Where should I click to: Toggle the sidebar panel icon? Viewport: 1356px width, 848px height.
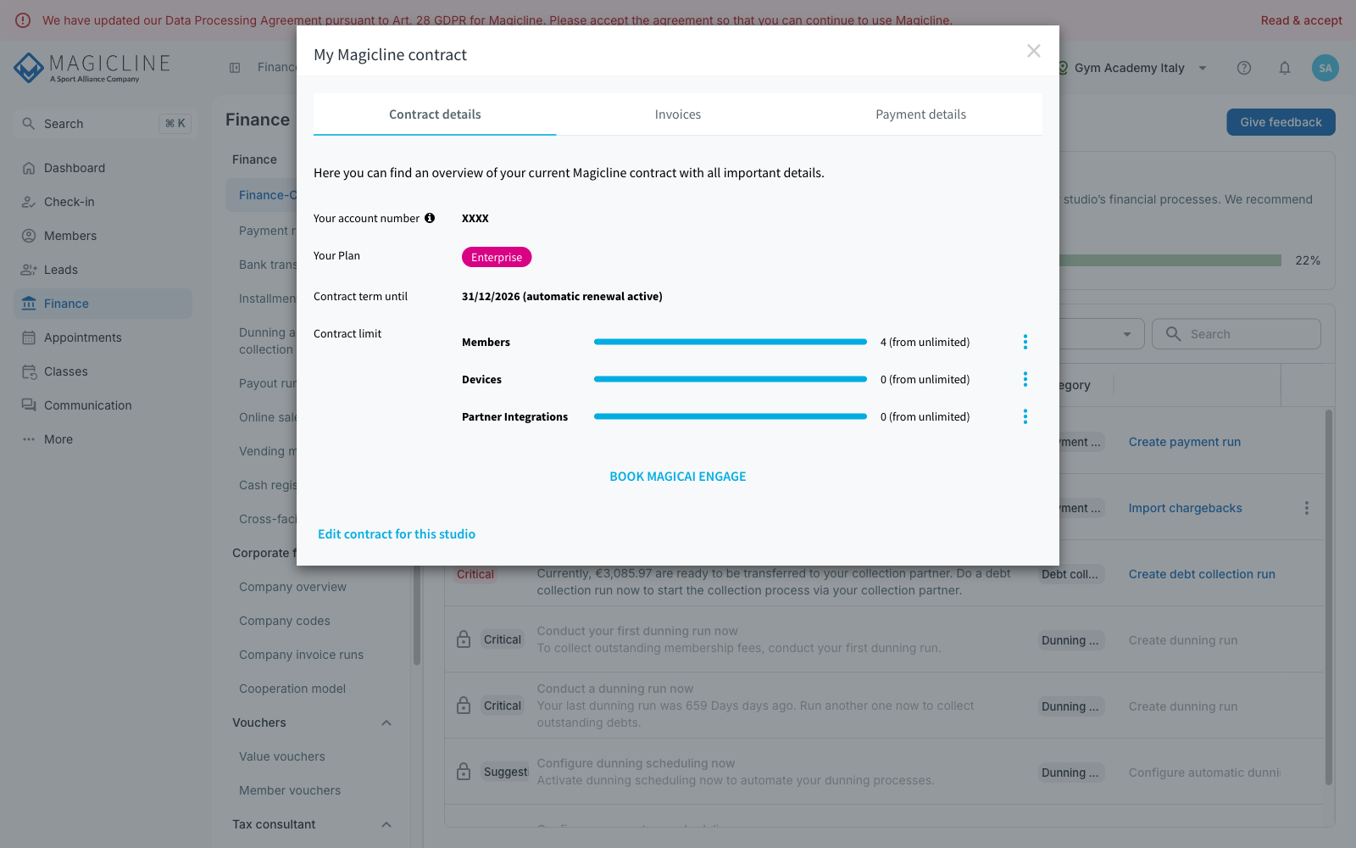(x=235, y=68)
